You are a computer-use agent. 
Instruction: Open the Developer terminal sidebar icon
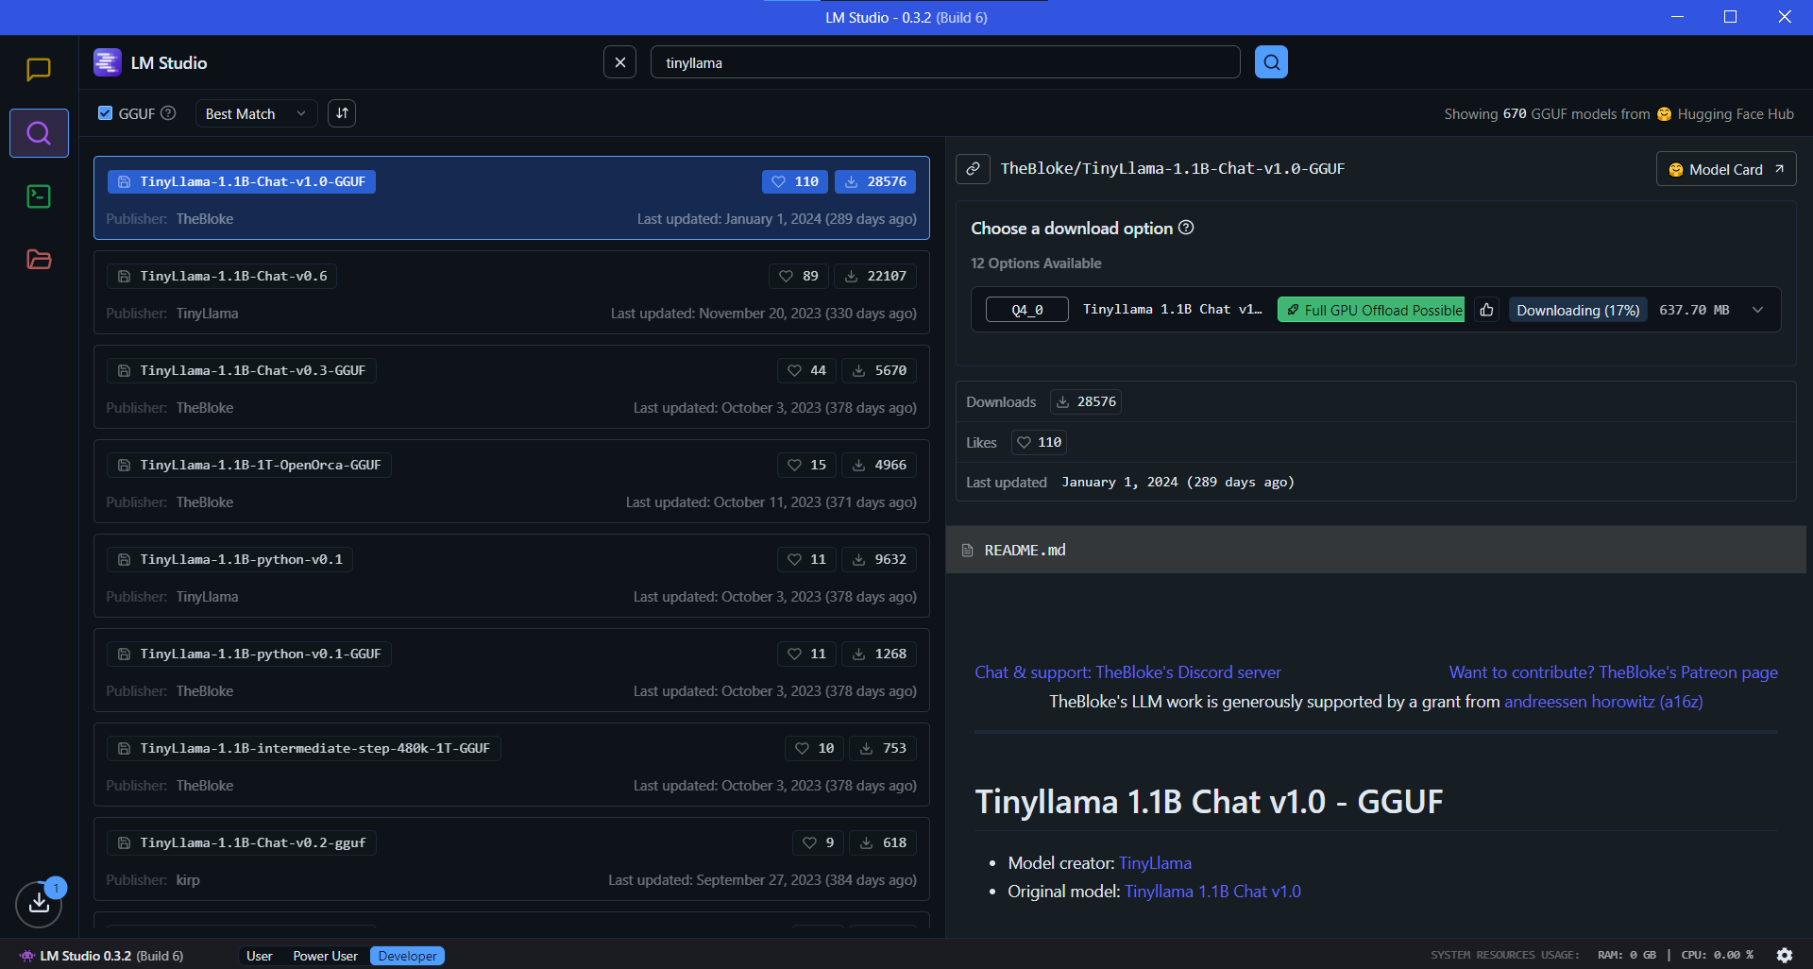coord(39,196)
